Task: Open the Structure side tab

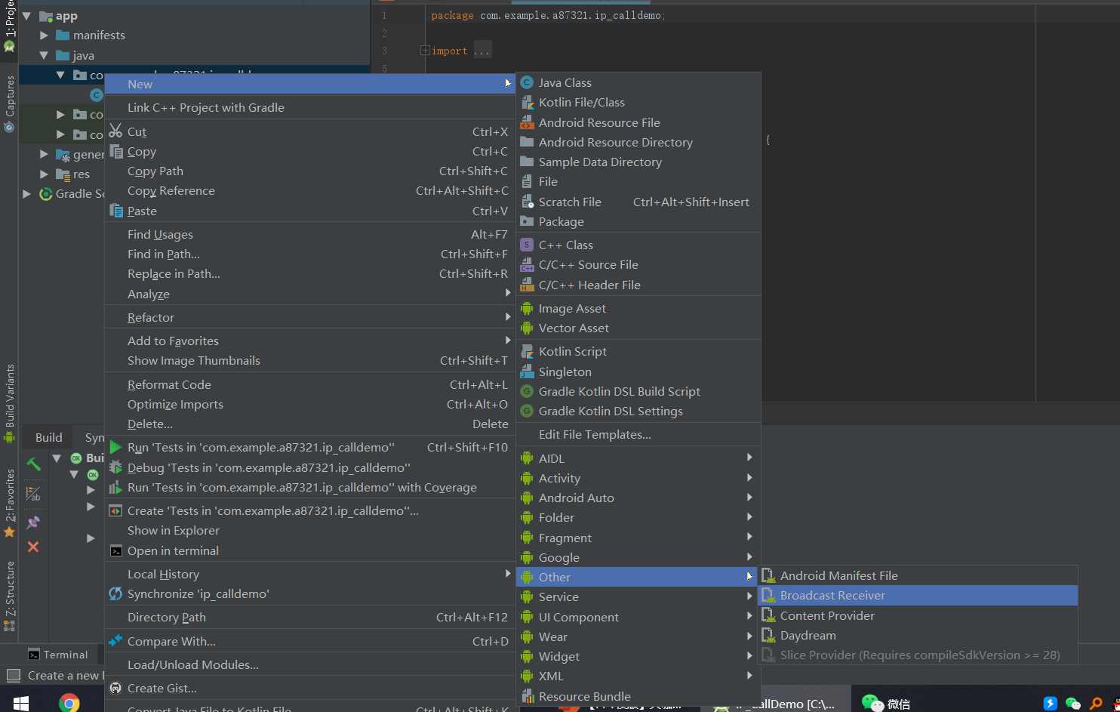Action: click(x=9, y=596)
